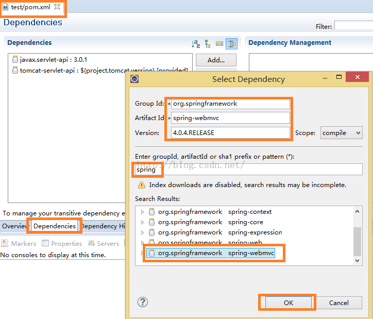Select org.springframework spring-context result
The image size is (373, 319).
210,212
